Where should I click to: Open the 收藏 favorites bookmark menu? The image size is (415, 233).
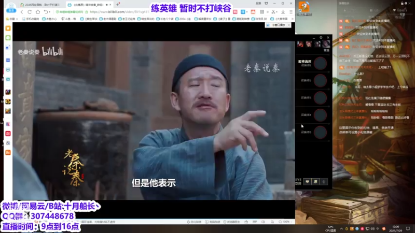click(x=12, y=19)
